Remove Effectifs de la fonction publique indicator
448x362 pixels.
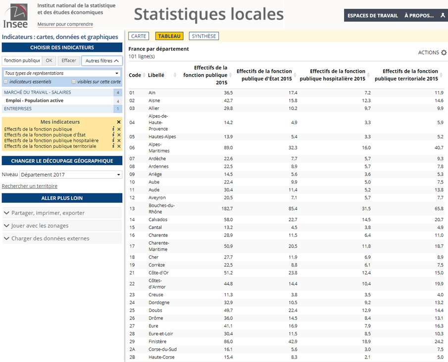click(x=119, y=129)
